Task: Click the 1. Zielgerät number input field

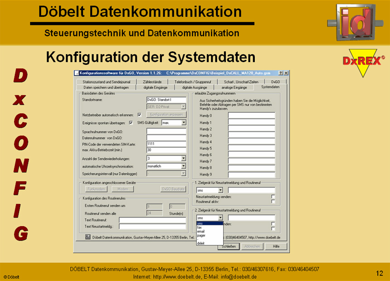Action: pos(252,190)
